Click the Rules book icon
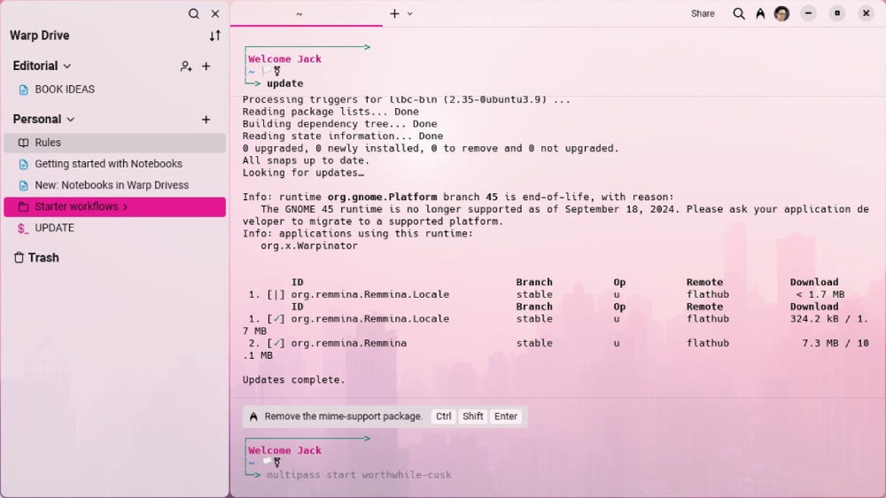 click(23, 143)
